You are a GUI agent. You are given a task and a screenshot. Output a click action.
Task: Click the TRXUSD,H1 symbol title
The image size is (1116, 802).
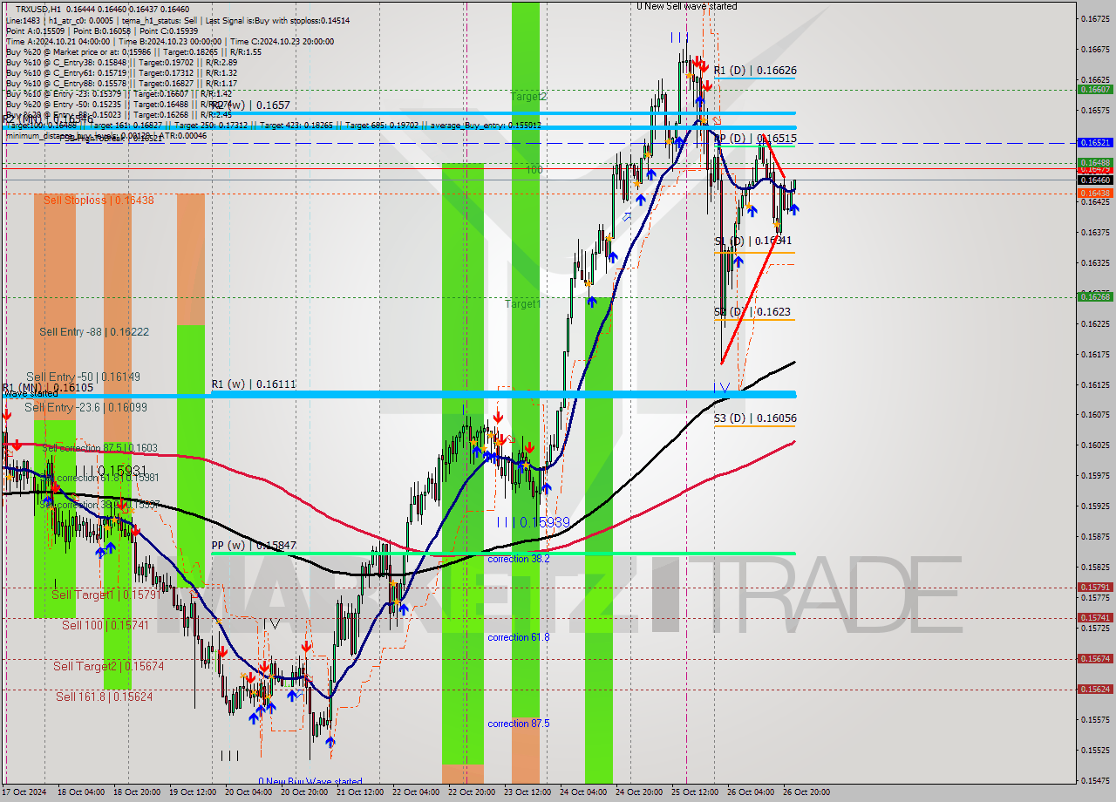tap(36, 9)
